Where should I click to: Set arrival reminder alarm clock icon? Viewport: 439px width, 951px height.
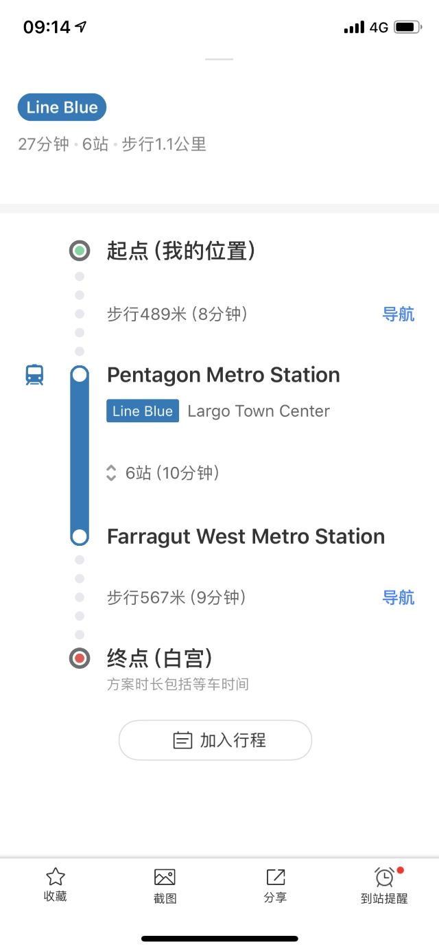point(385,877)
